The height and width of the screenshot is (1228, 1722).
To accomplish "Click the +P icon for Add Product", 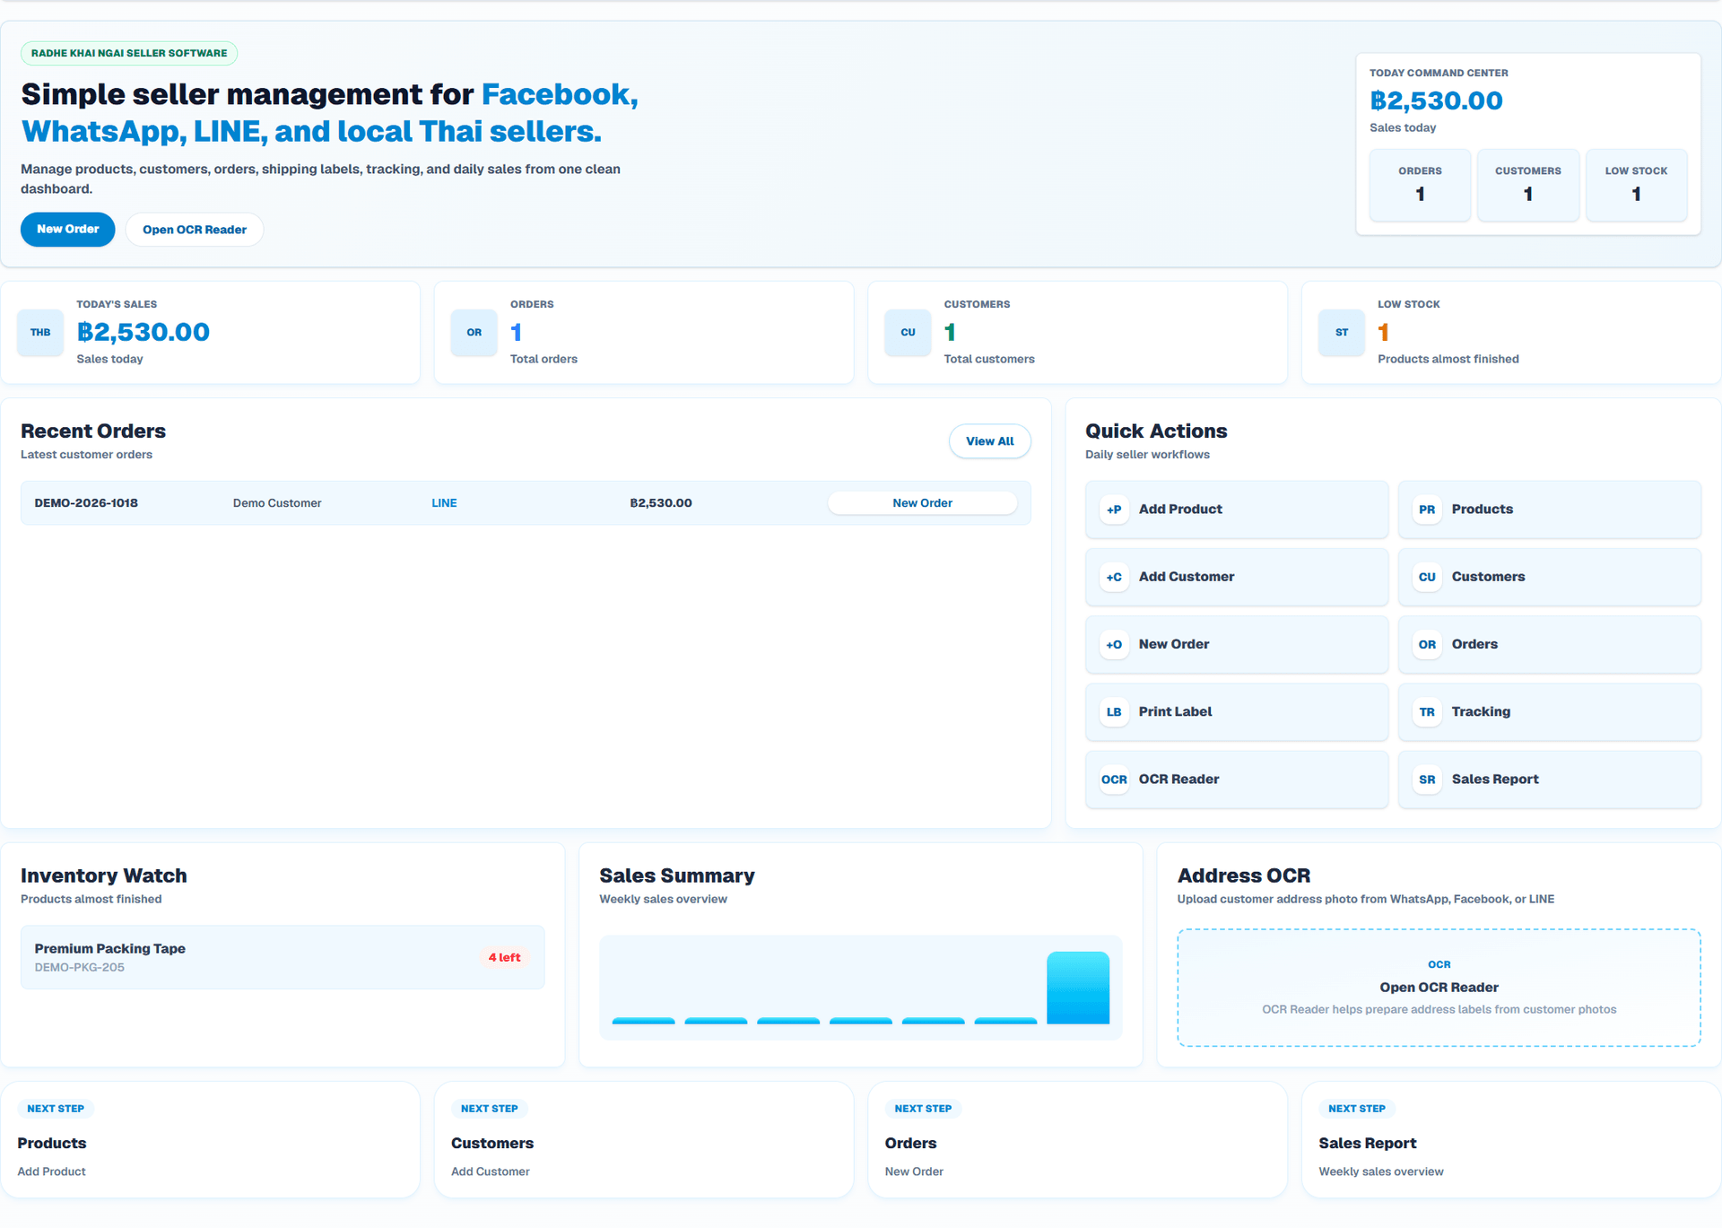I will (x=1114, y=509).
